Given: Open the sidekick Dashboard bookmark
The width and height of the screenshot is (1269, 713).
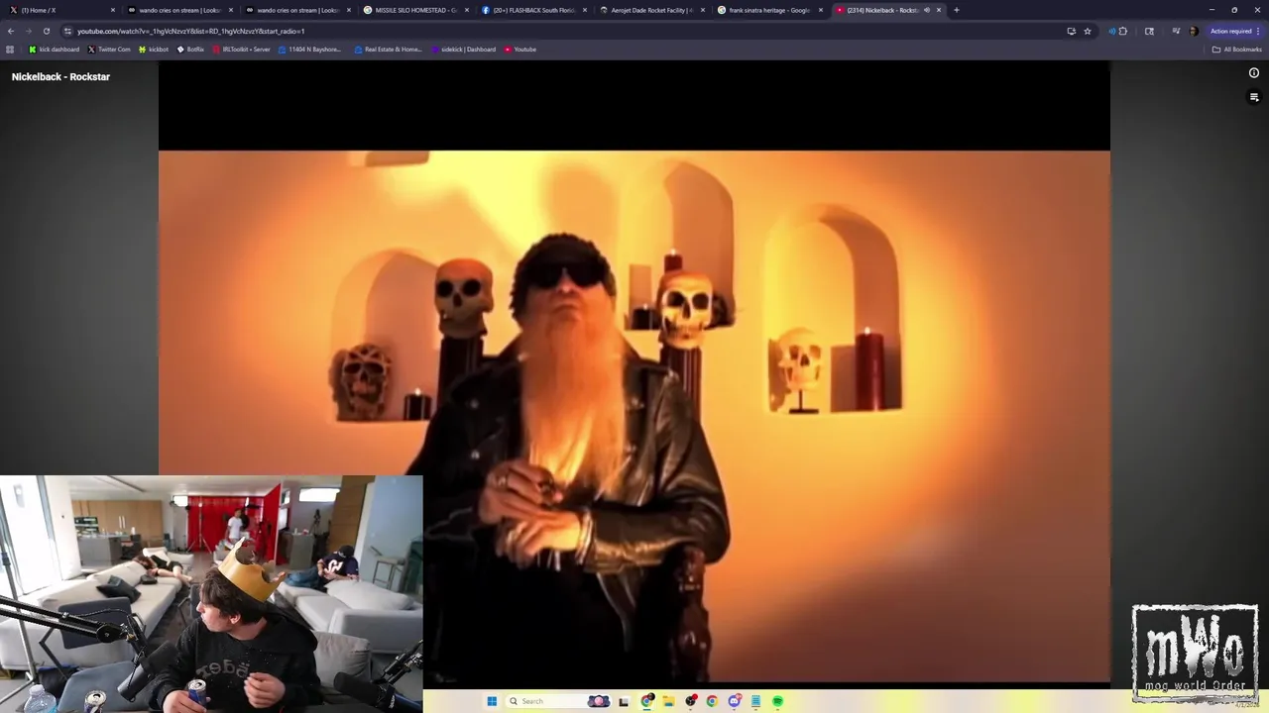Looking at the screenshot, I should tap(463, 50).
